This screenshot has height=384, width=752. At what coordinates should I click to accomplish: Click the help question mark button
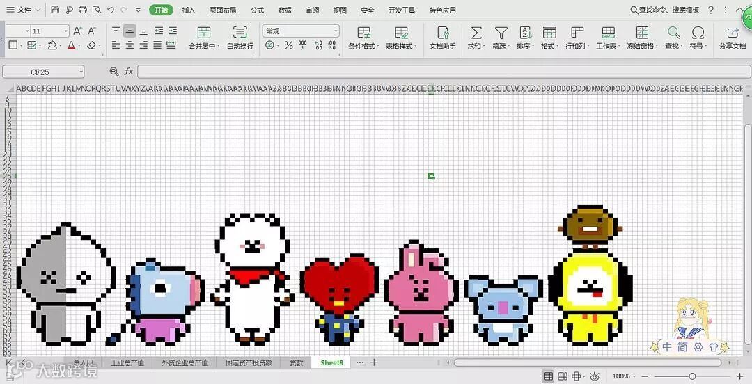pos(711,10)
